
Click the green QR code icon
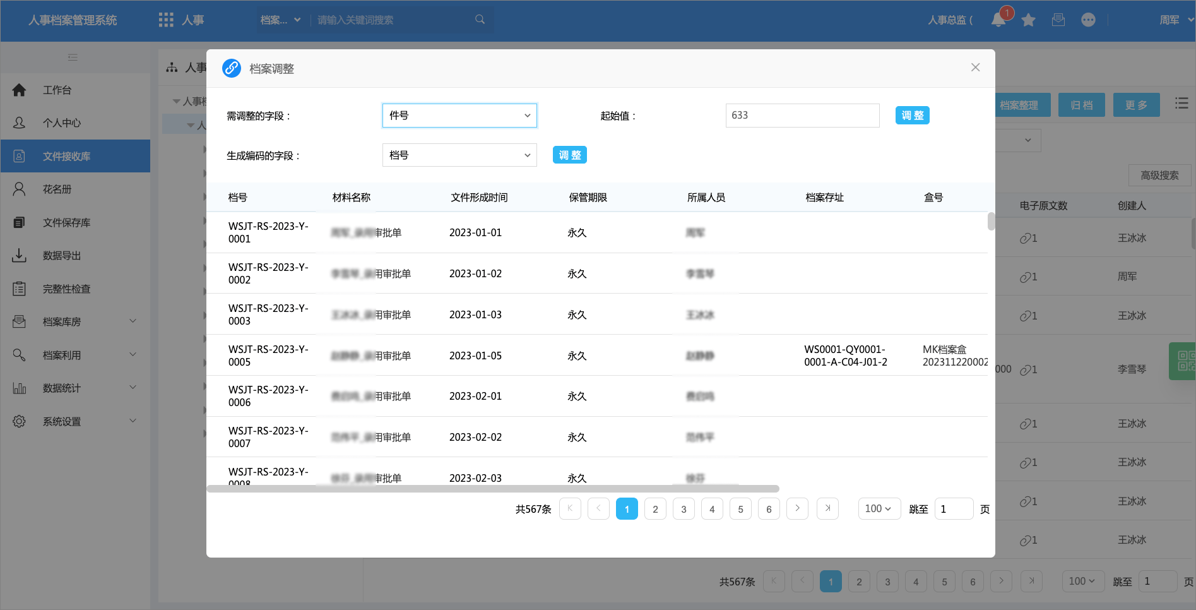pos(1185,361)
